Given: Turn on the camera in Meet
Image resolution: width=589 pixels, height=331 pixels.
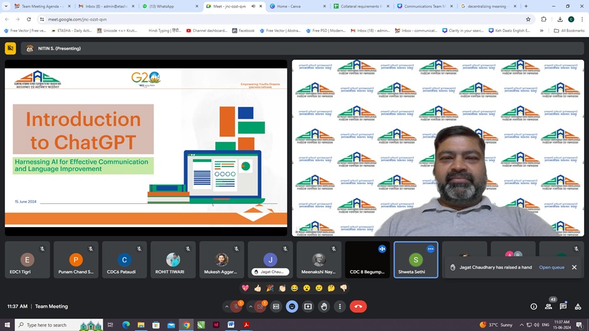Looking at the screenshot, I should 260,307.
